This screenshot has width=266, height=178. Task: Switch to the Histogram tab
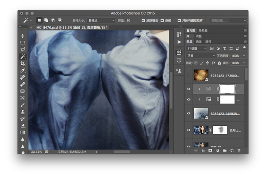click(x=191, y=31)
